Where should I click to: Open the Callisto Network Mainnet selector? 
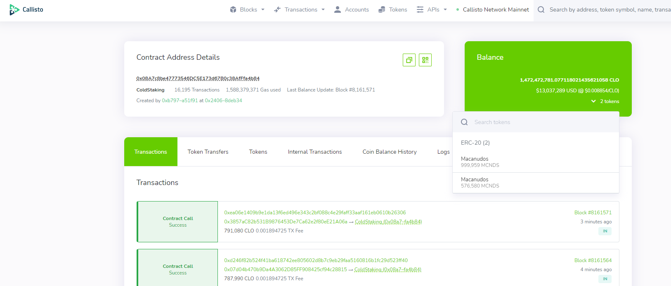click(492, 9)
